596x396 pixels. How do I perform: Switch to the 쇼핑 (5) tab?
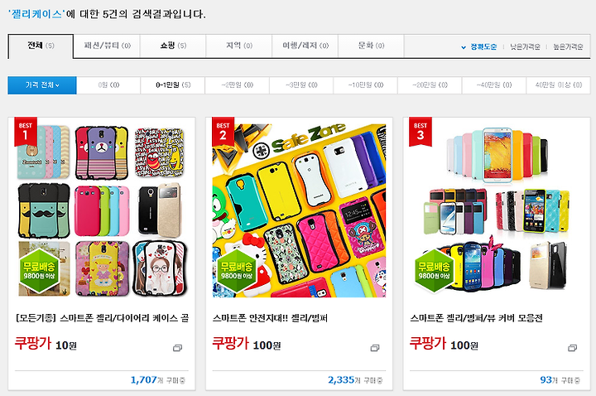(173, 46)
